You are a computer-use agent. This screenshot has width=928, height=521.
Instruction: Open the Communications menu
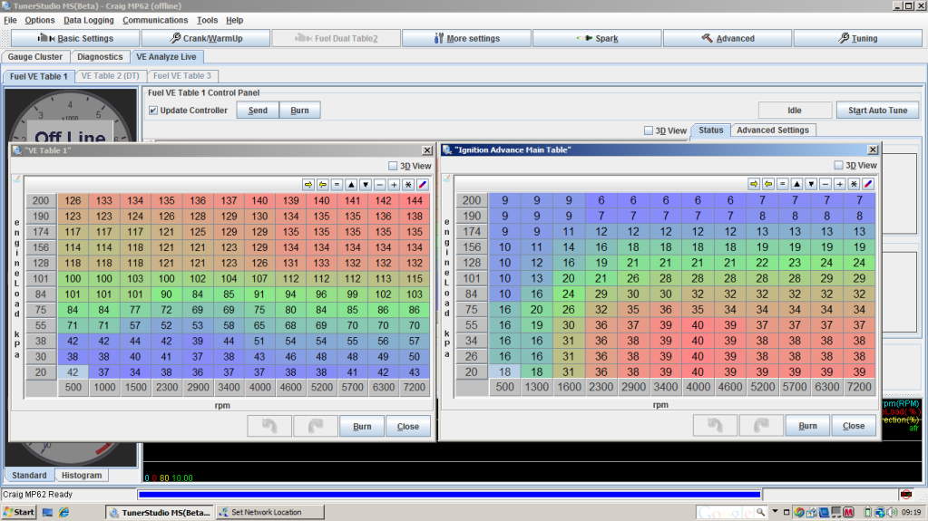coord(155,20)
